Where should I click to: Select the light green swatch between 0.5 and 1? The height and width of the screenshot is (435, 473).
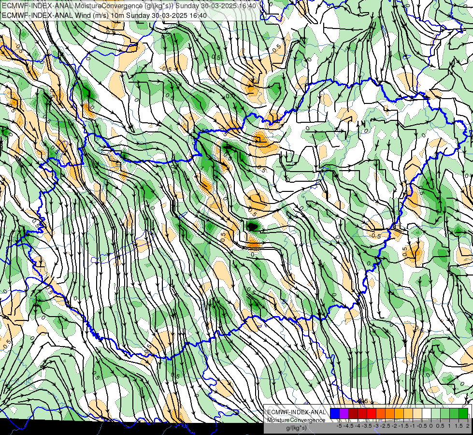click(445, 413)
